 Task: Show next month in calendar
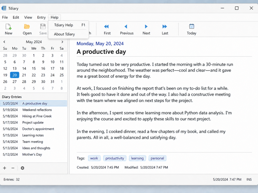(62, 42)
